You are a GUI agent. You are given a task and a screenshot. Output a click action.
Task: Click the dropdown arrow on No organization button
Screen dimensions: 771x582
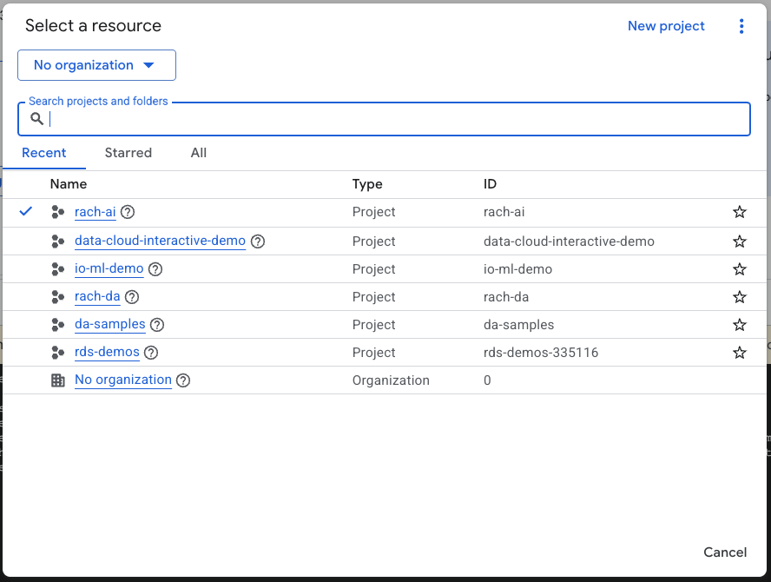(148, 65)
